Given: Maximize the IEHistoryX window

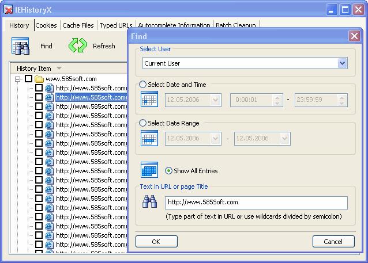Looking at the screenshot, I should click(x=345, y=10).
